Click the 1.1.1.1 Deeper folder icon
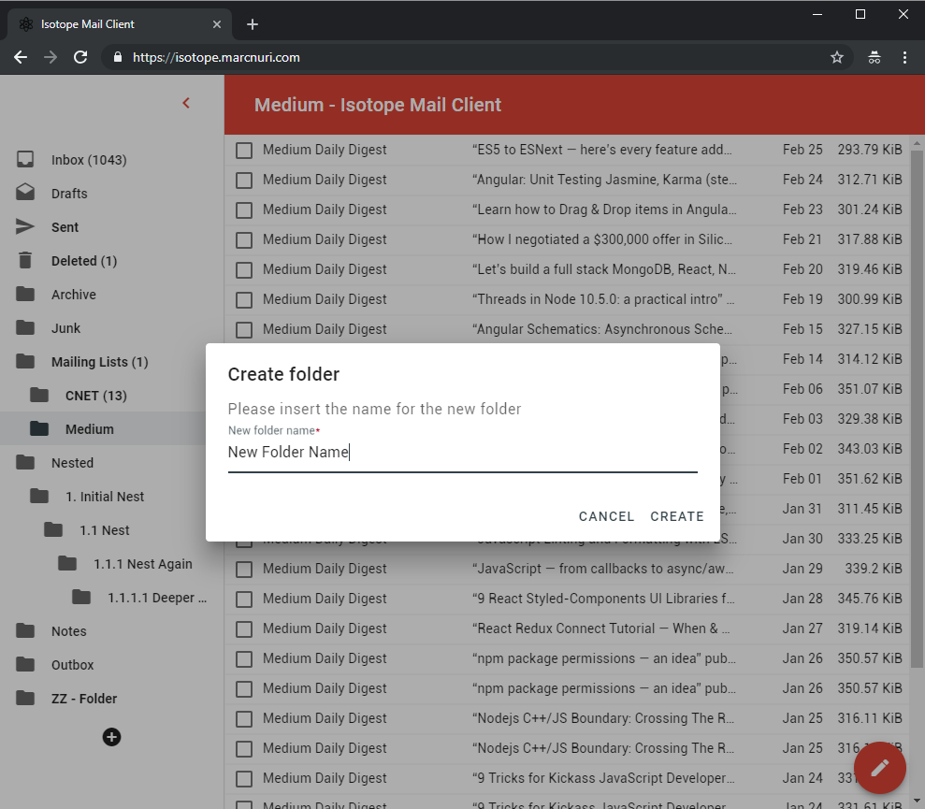 click(82, 597)
